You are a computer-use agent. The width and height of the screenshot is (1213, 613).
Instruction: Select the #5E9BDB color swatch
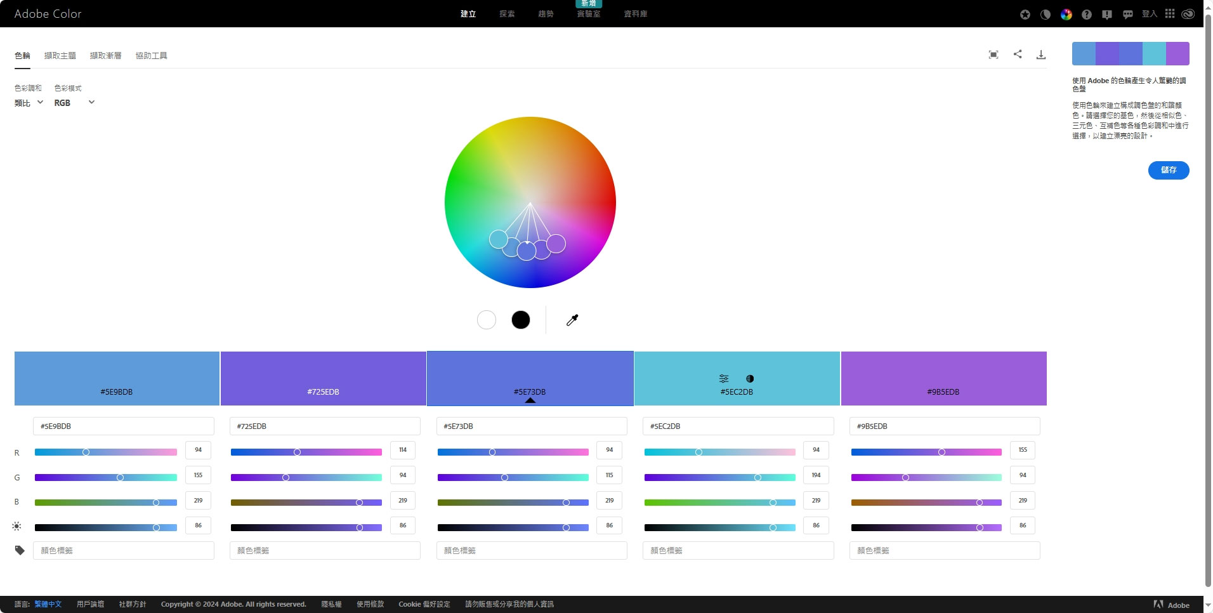coord(117,378)
